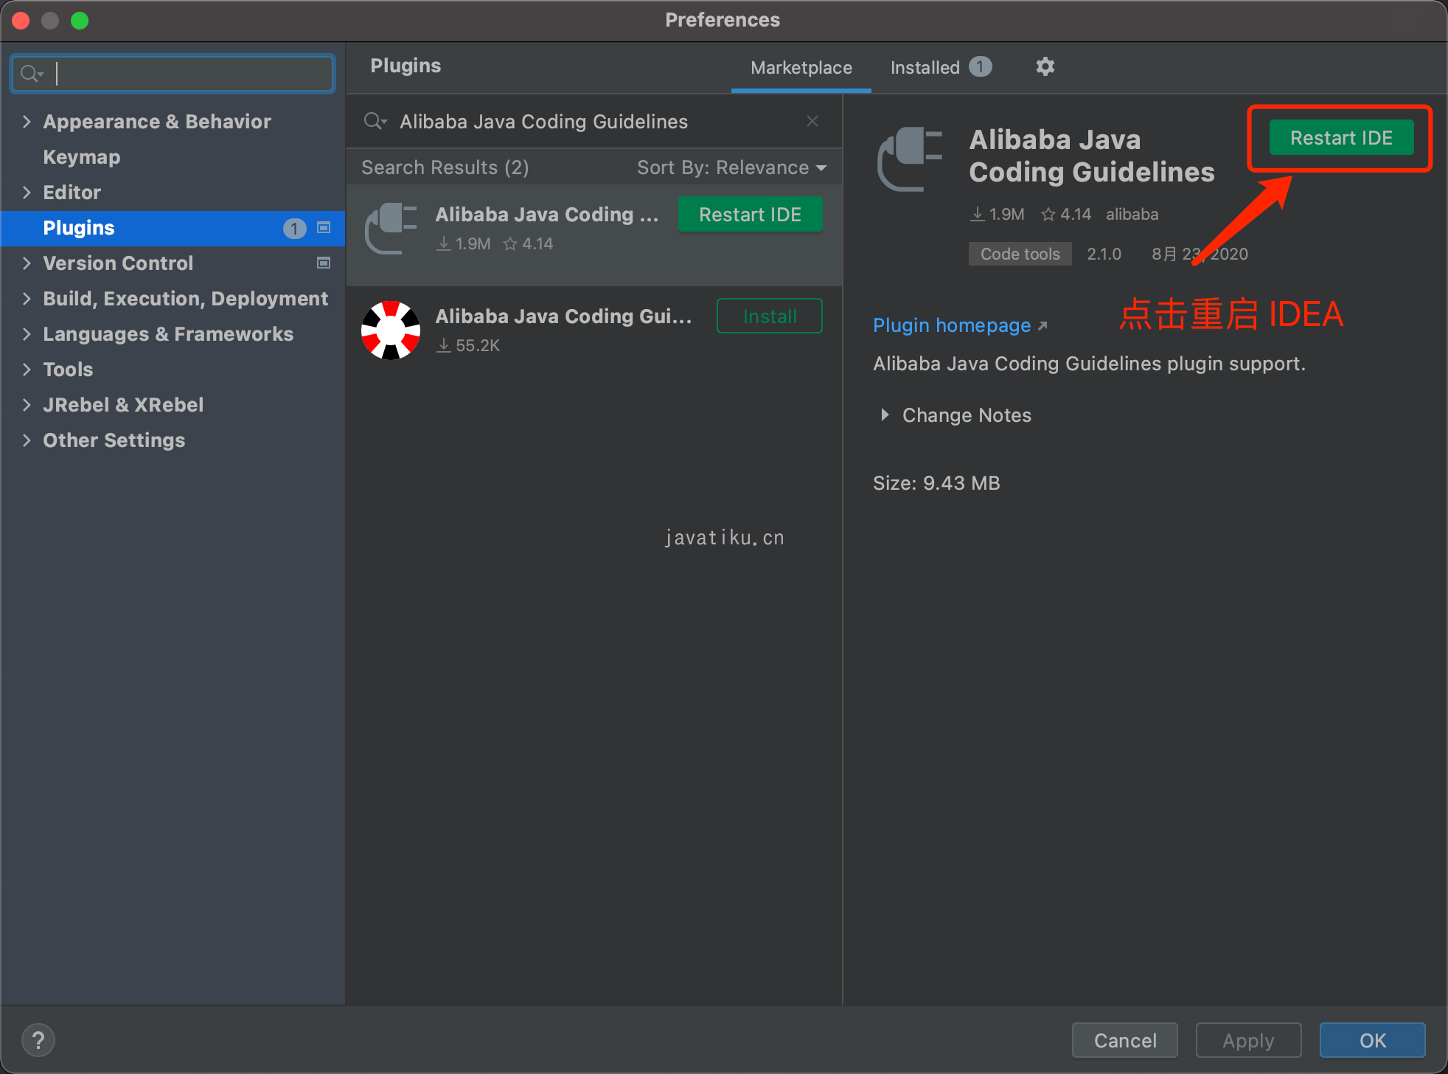Image resolution: width=1448 pixels, height=1074 pixels.
Task: Click the project-level icon beside Version Control
Action: pos(323,263)
